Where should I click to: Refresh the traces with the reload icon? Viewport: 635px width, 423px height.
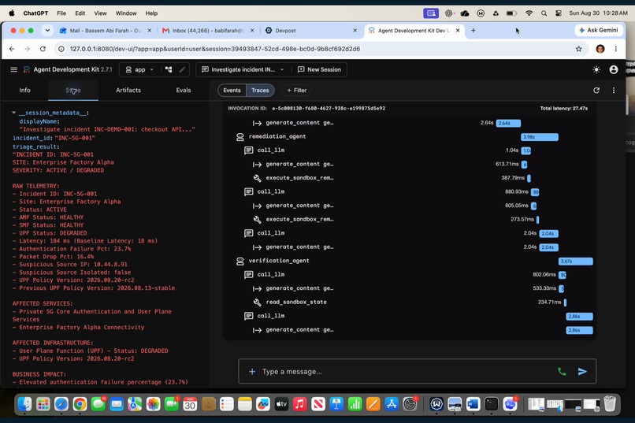[x=596, y=91]
